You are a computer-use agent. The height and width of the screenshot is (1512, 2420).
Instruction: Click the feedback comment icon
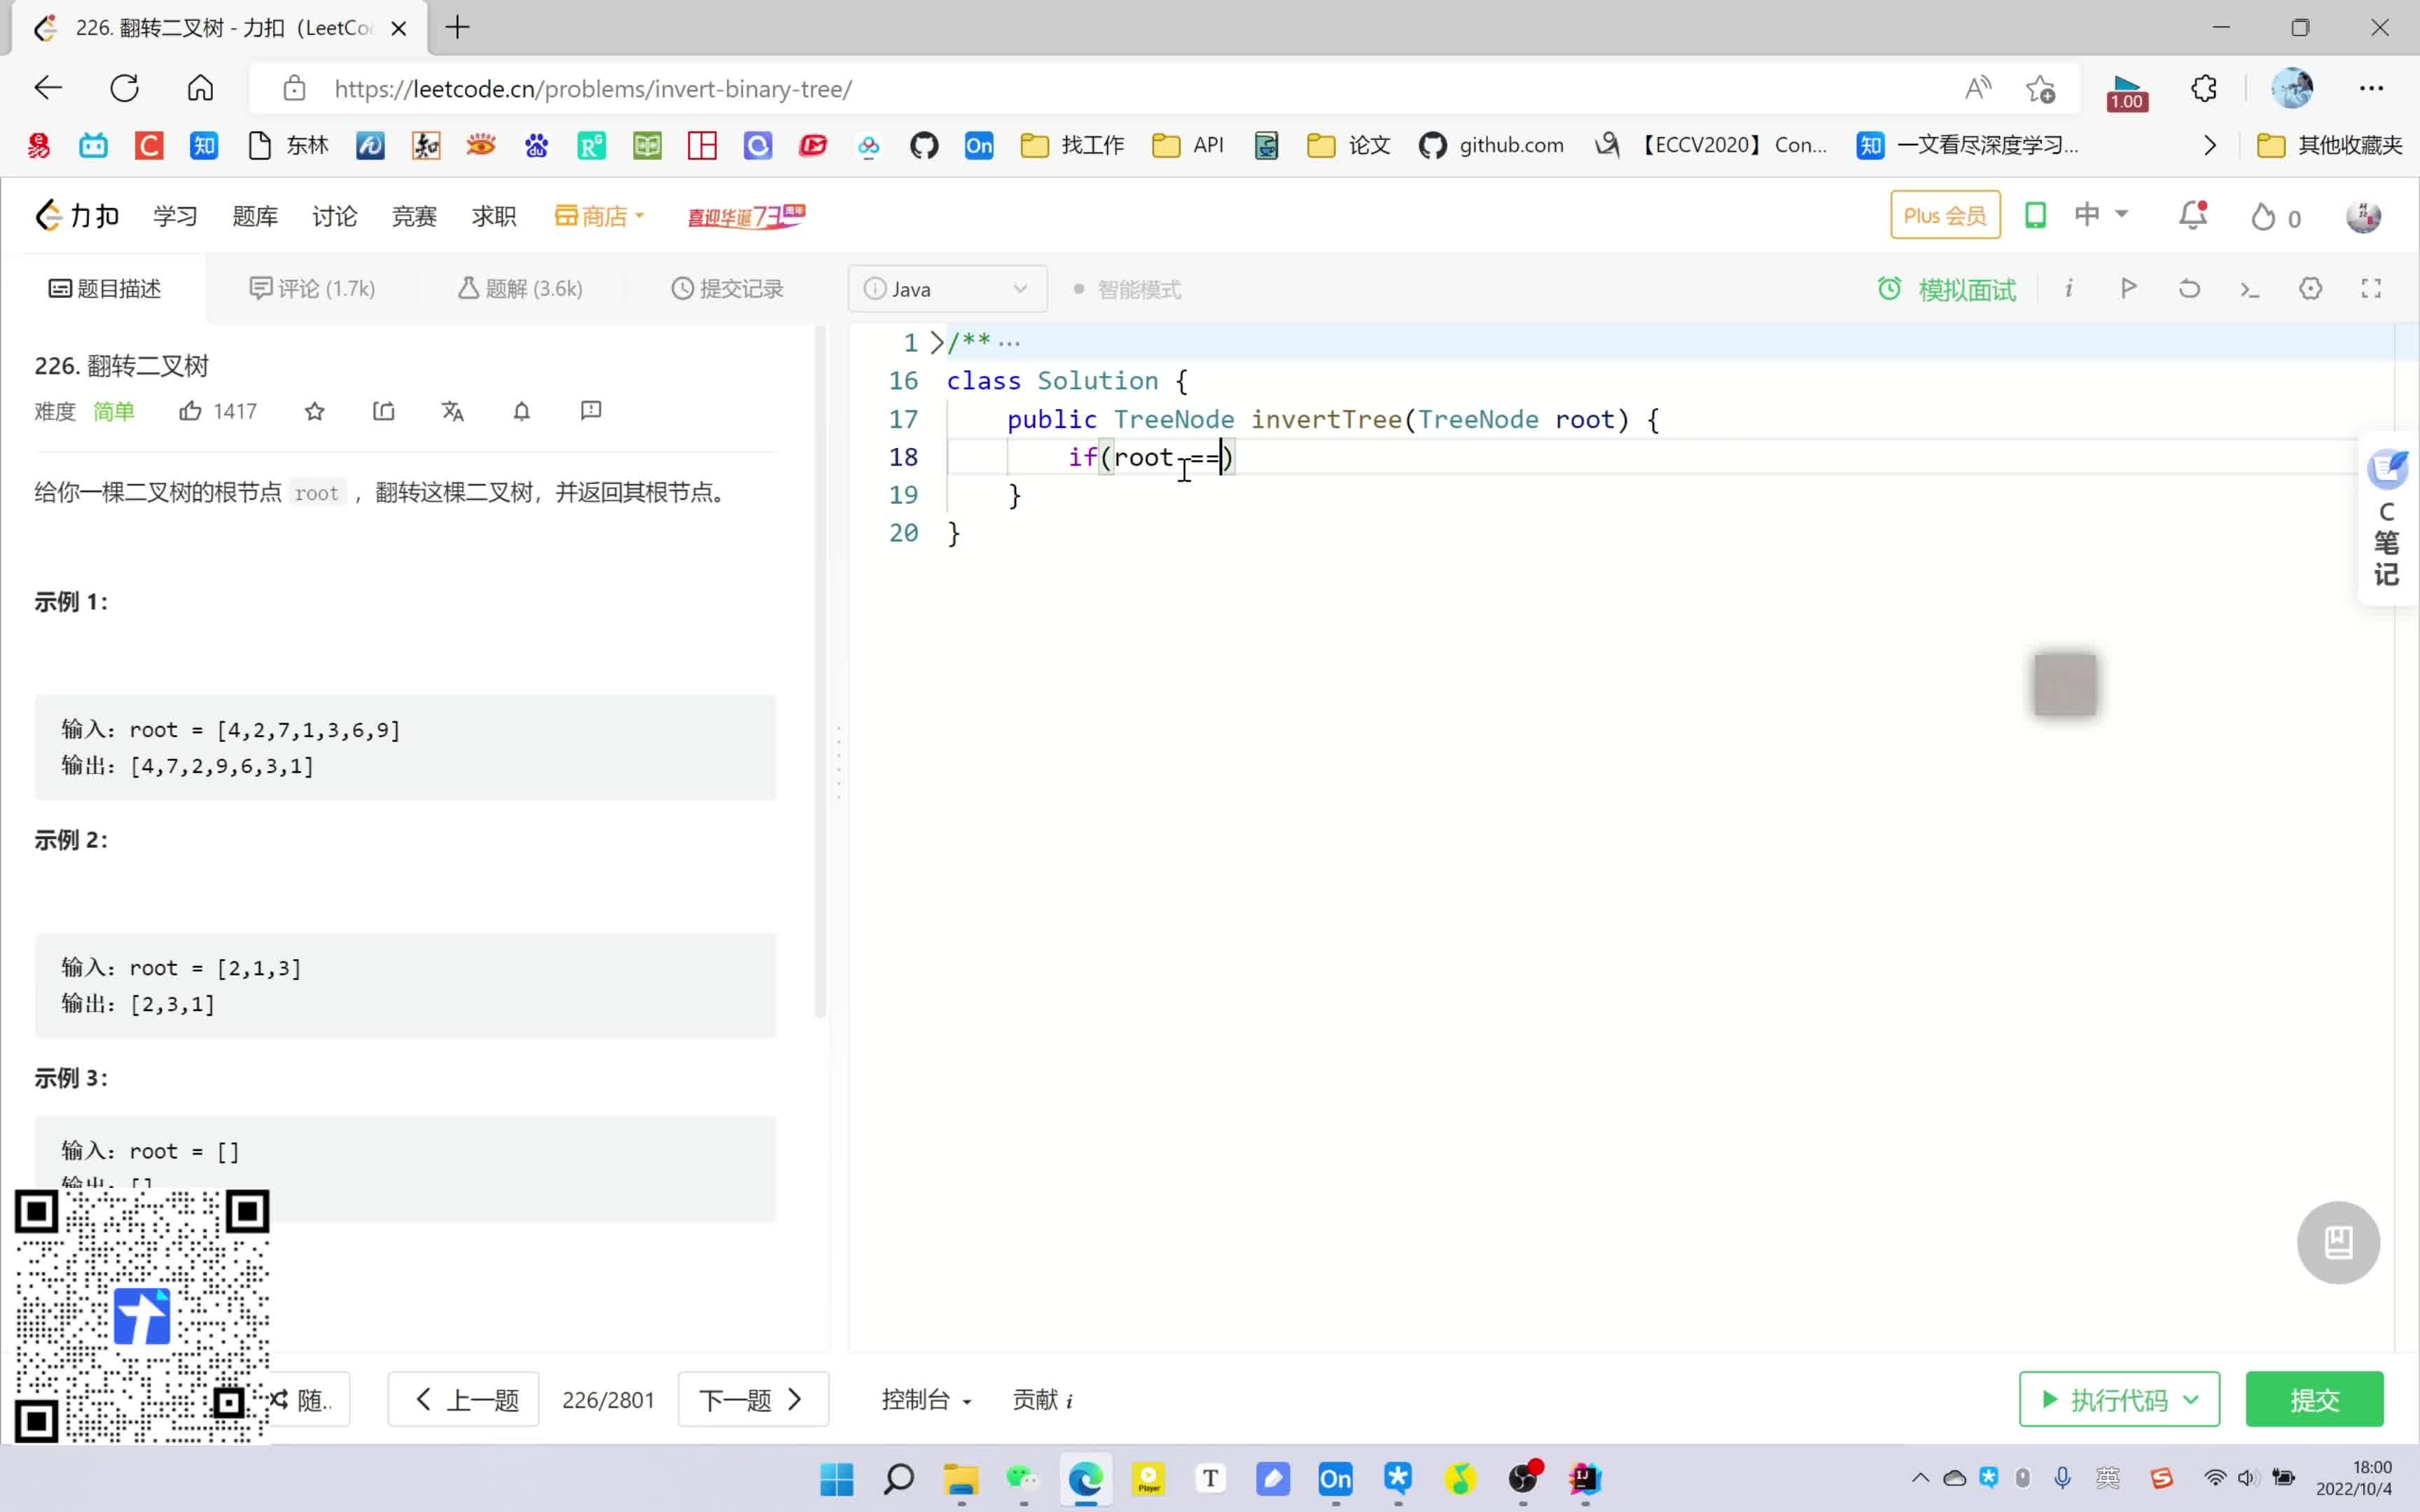point(591,410)
